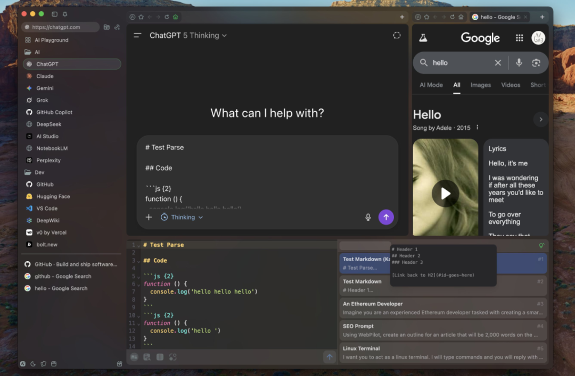Open 'hello - Google Search' sidebar entry
The width and height of the screenshot is (575, 376).
point(72,288)
